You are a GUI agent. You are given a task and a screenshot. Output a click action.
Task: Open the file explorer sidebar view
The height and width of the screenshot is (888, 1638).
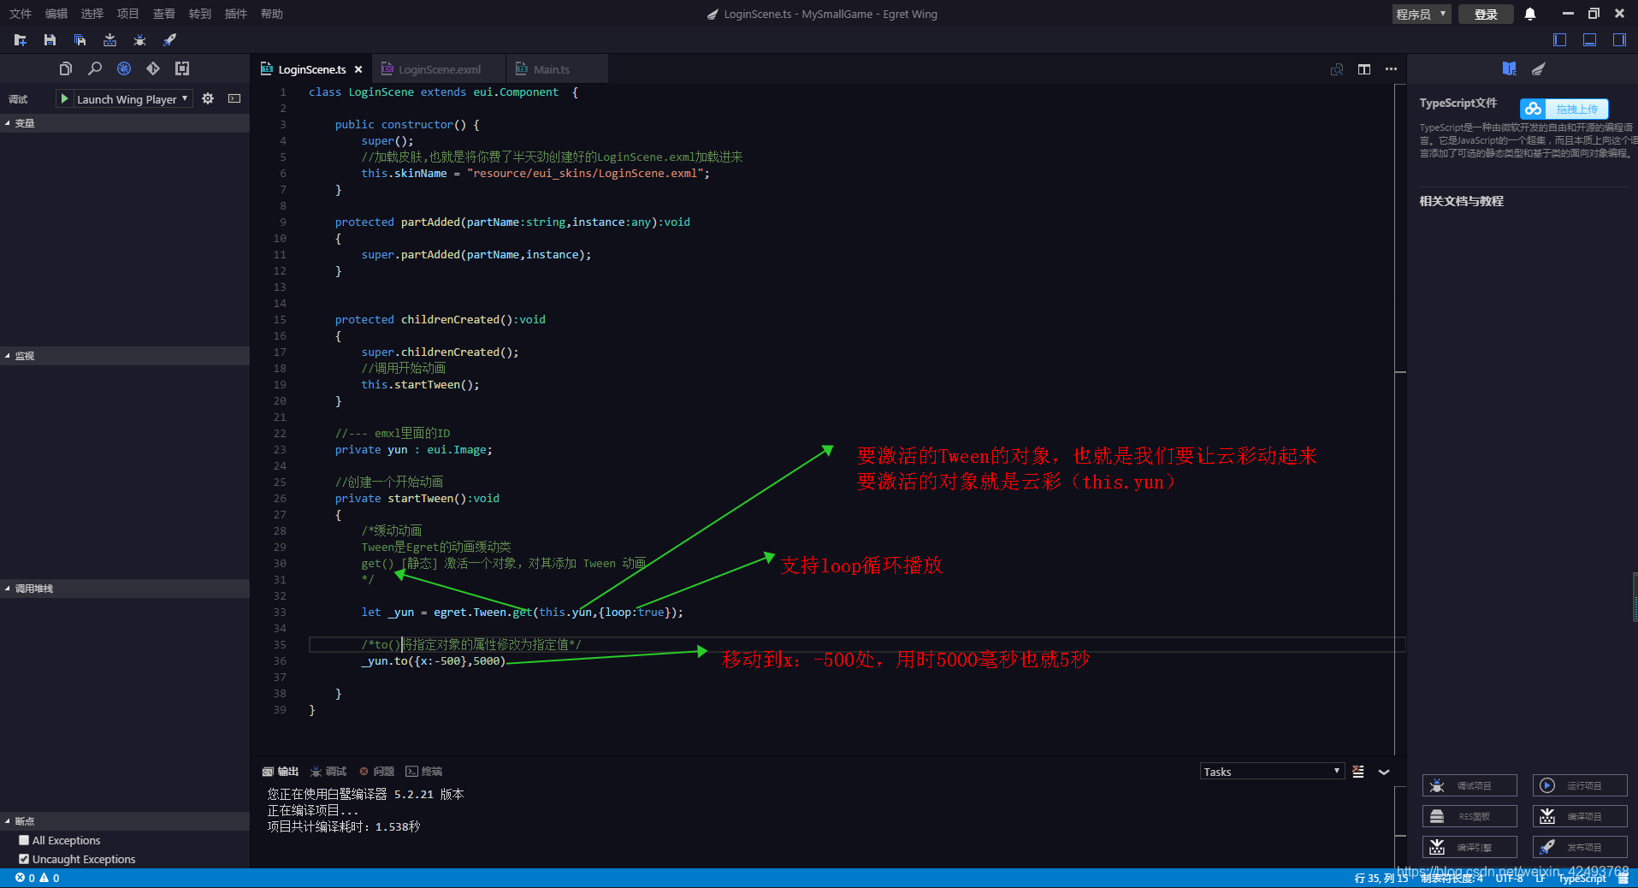[66, 68]
